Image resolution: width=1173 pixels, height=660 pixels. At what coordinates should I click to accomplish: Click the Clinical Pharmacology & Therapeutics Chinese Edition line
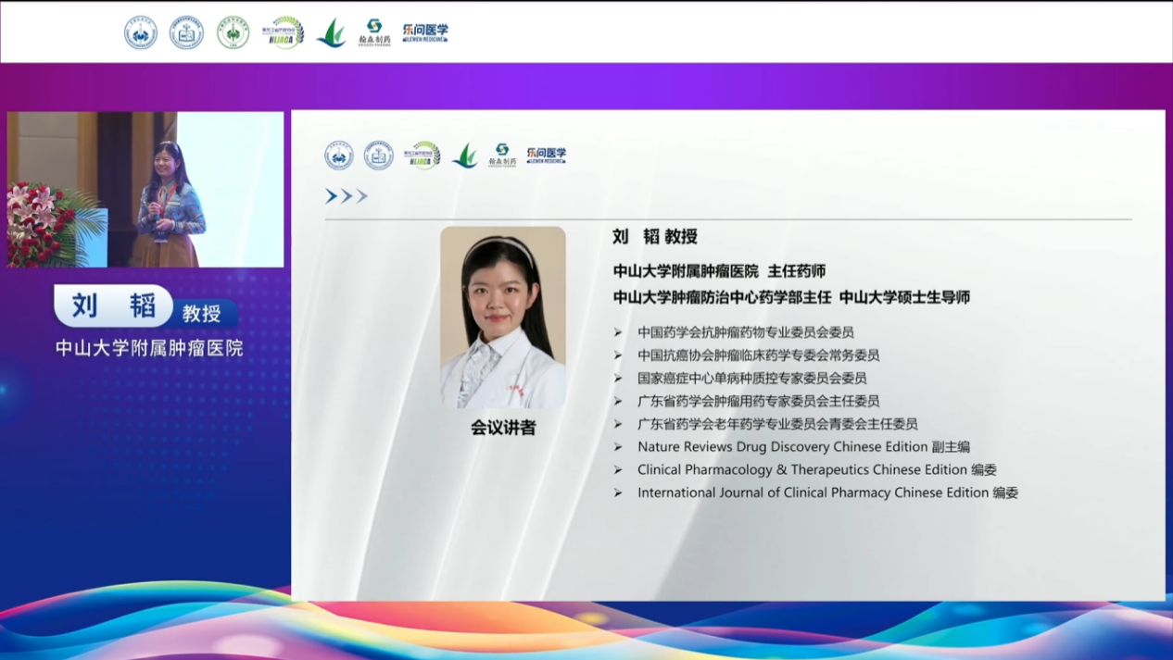click(817, 469)
